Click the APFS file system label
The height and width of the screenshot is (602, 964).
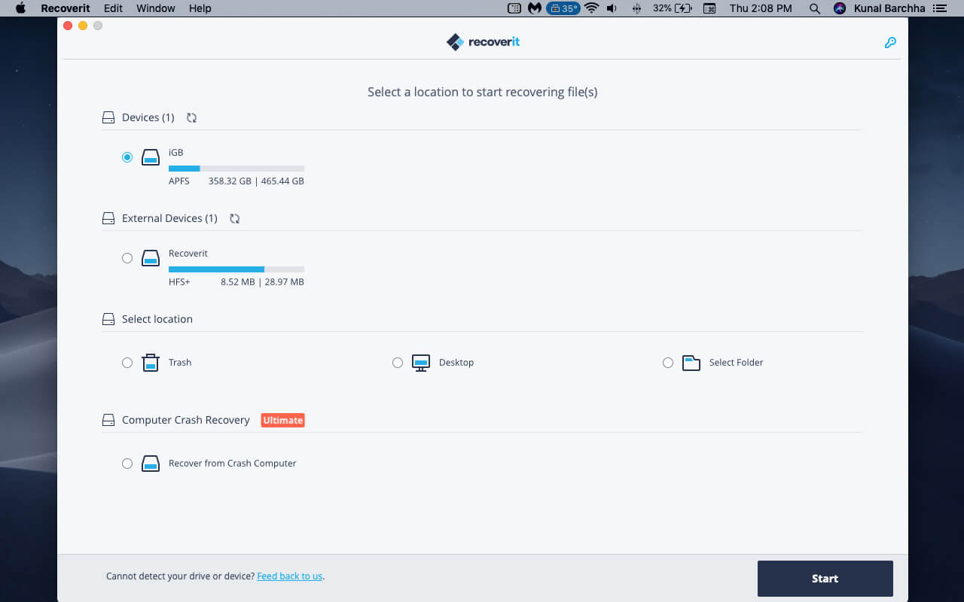point(179,181)
